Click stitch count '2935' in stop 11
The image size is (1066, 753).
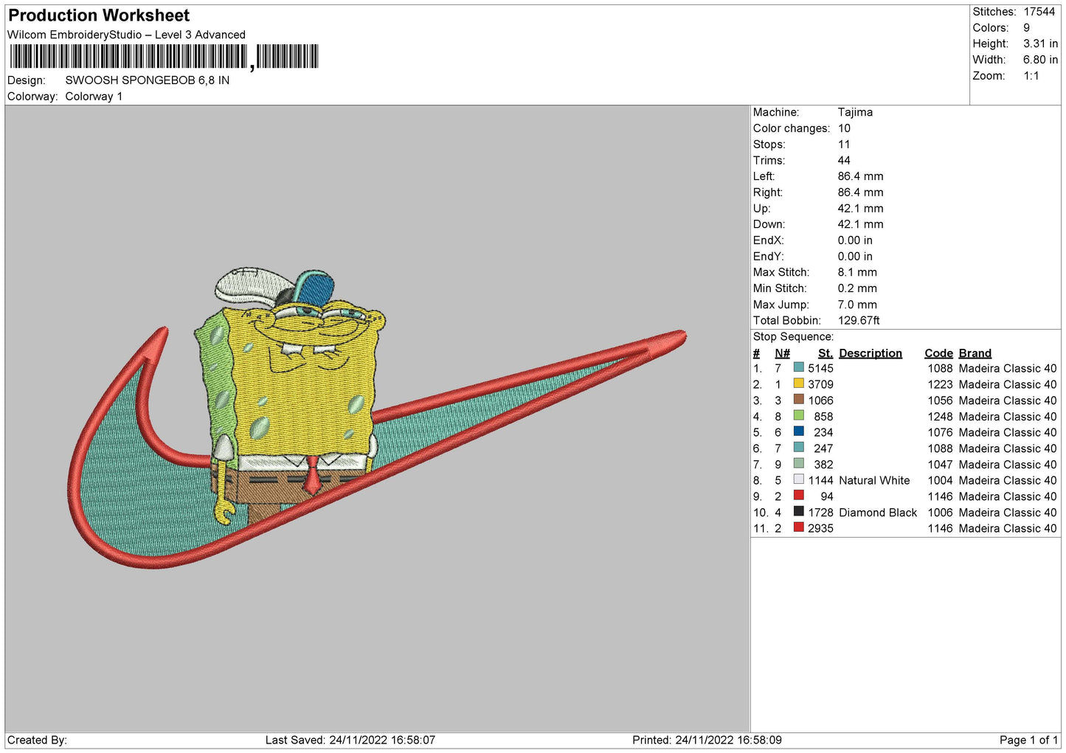coord(820,528)
